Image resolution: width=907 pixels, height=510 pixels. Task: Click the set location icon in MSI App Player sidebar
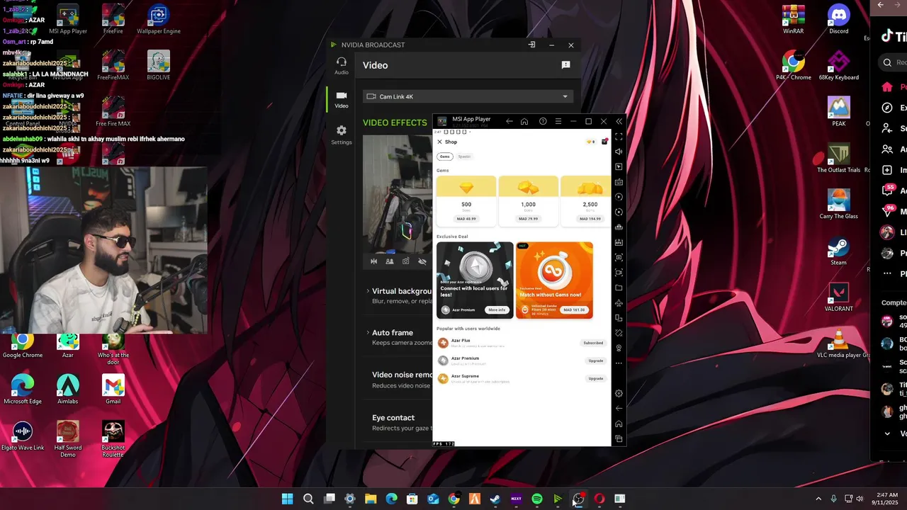619,348
